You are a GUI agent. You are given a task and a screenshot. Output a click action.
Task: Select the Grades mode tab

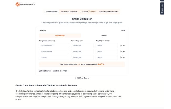point(104,36)
